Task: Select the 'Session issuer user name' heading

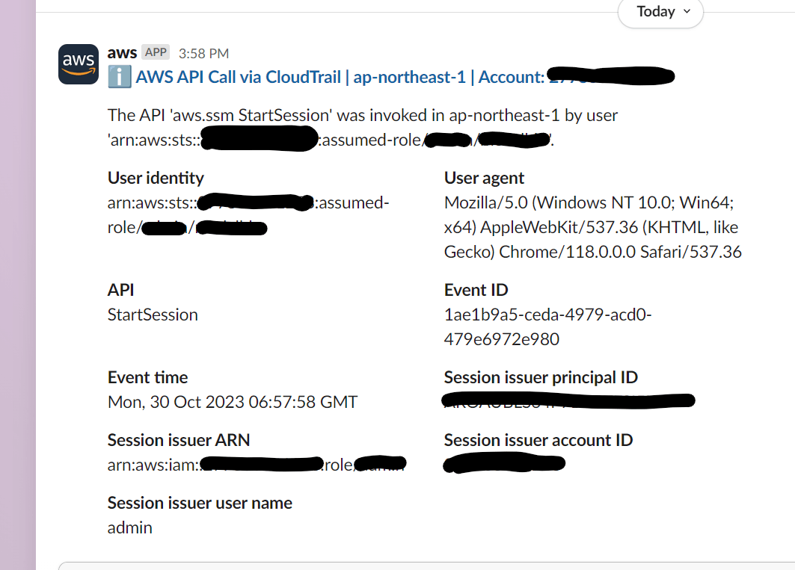Action: (200, 503)
